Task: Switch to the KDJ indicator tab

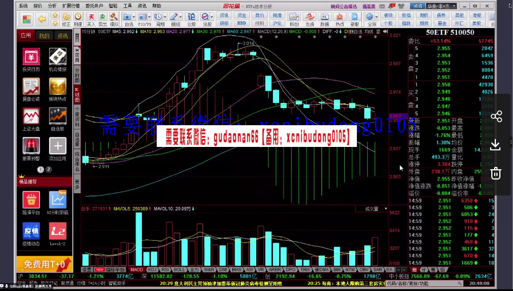Action: (x=152, y=269)
